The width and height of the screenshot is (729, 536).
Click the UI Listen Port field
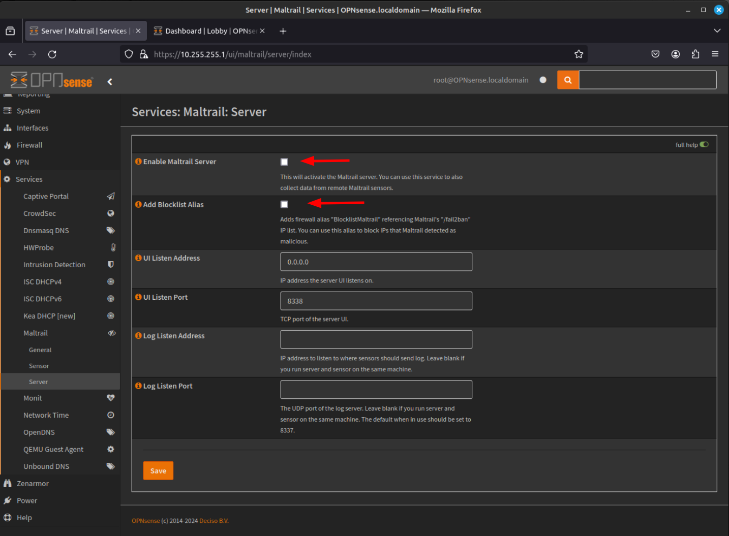click(x=376, y=301)
